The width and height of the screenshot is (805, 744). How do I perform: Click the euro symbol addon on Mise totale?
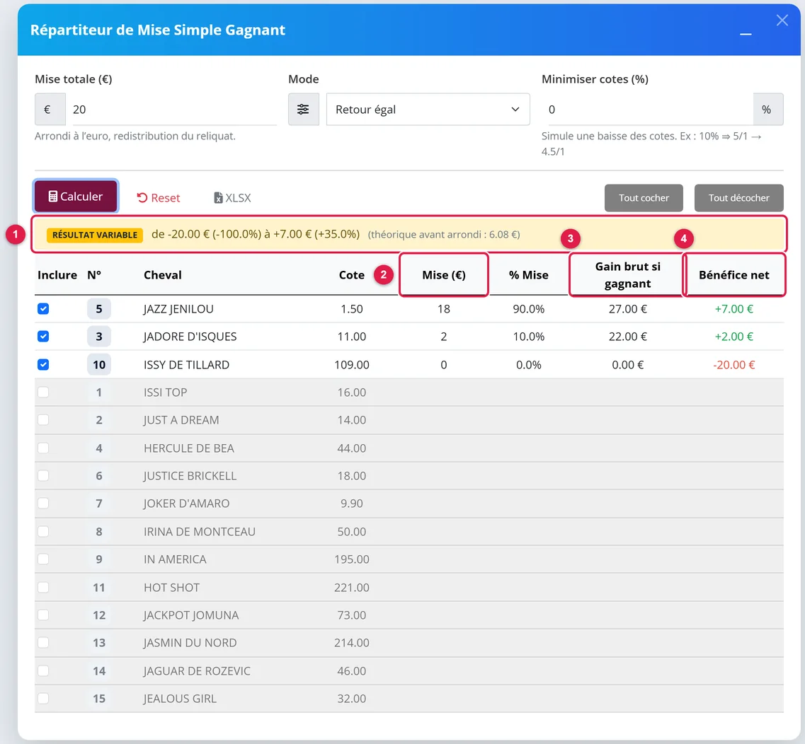(x=50, y=109)
